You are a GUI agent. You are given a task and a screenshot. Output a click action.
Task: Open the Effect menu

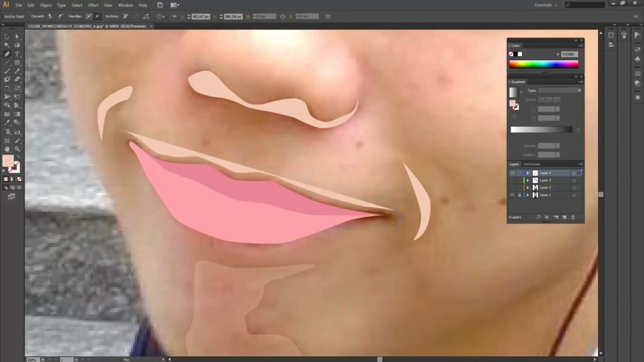click(x=93, y=5)
